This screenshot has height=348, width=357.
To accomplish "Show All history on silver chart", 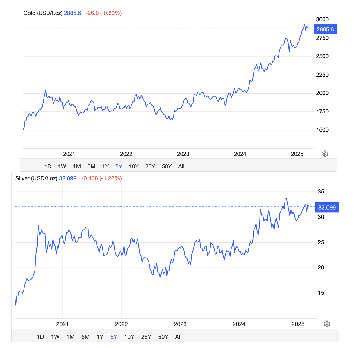I will tap(178, 337).
